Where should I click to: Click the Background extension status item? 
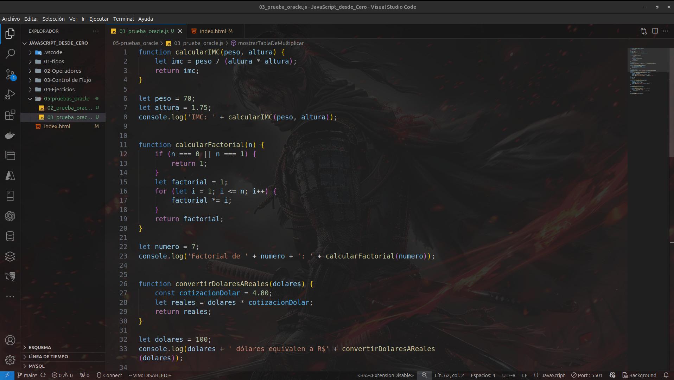(x=639, y=375)
